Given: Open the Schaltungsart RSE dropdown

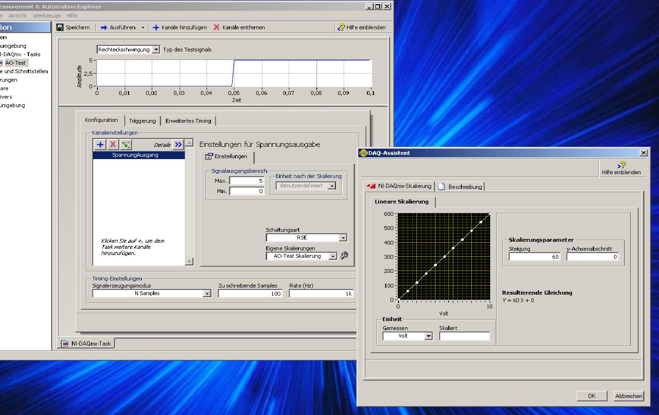Looking at the screenshot, I should 343,238.
